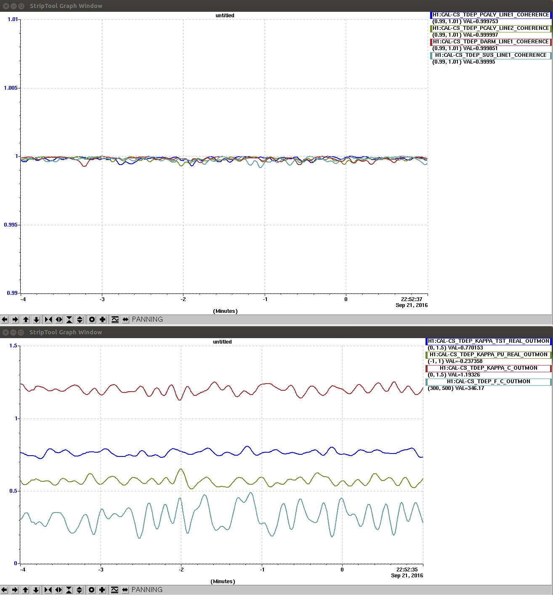Click the waveform icon in the top graph toolbar

(115, 320)
